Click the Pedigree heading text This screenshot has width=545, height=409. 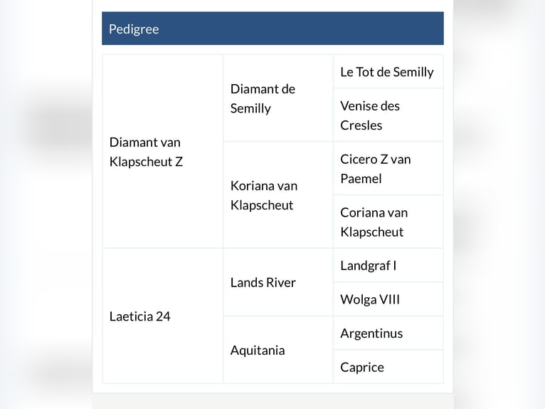134,29
